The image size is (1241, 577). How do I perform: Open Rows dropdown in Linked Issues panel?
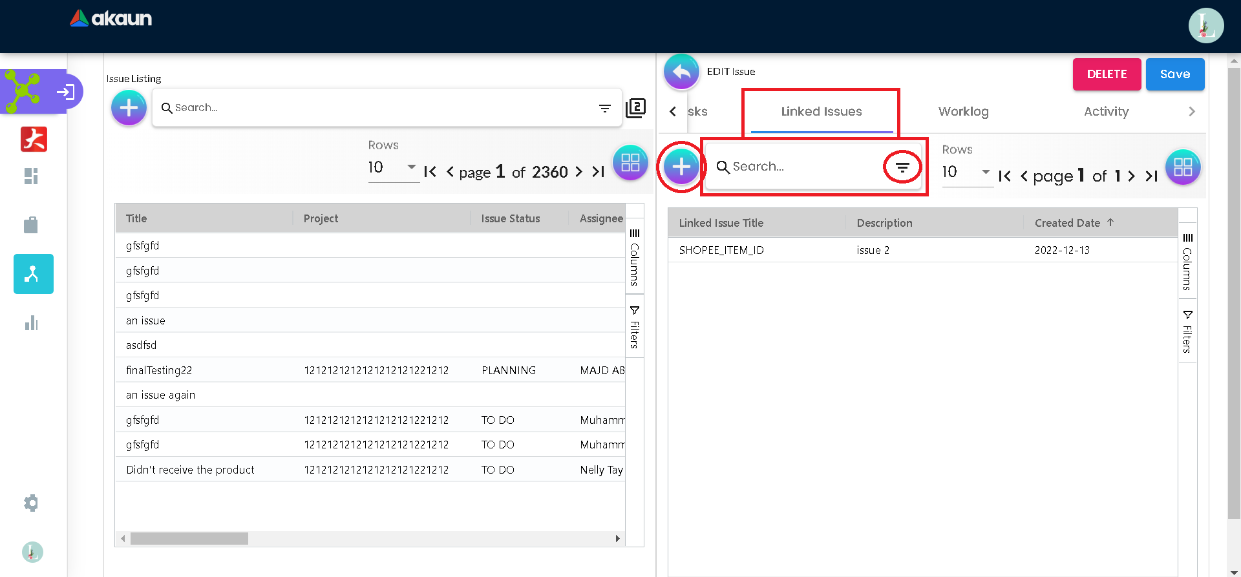(966, 172)
